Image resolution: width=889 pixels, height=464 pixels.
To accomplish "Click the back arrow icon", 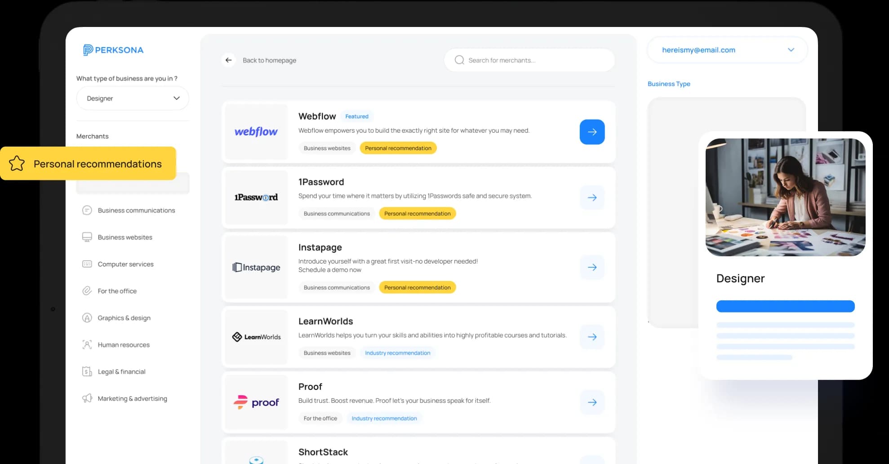I will tap(229, 60).
